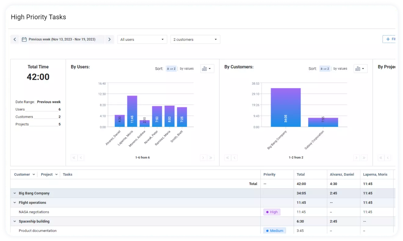Click Big Bang Company bar showing 34:05

(286, 108)
